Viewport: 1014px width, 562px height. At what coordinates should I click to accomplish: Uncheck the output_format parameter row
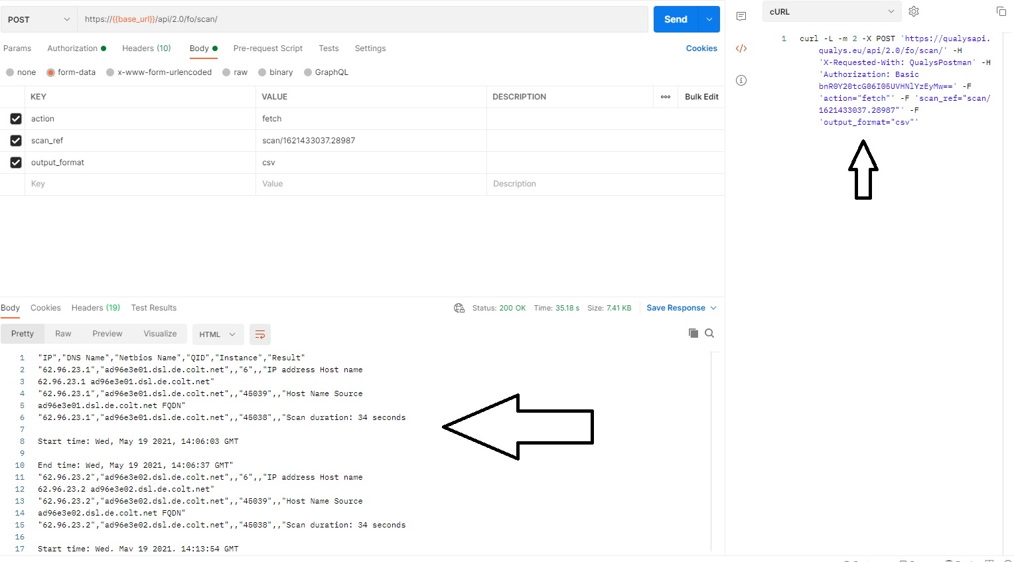pyautogui.click(x=16, y=163)
